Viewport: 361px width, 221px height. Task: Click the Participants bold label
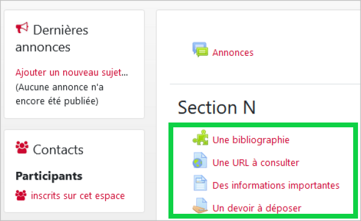click(49, 177)
